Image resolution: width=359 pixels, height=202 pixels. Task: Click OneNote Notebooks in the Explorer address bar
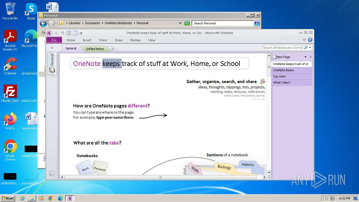(x=118, y=23)
